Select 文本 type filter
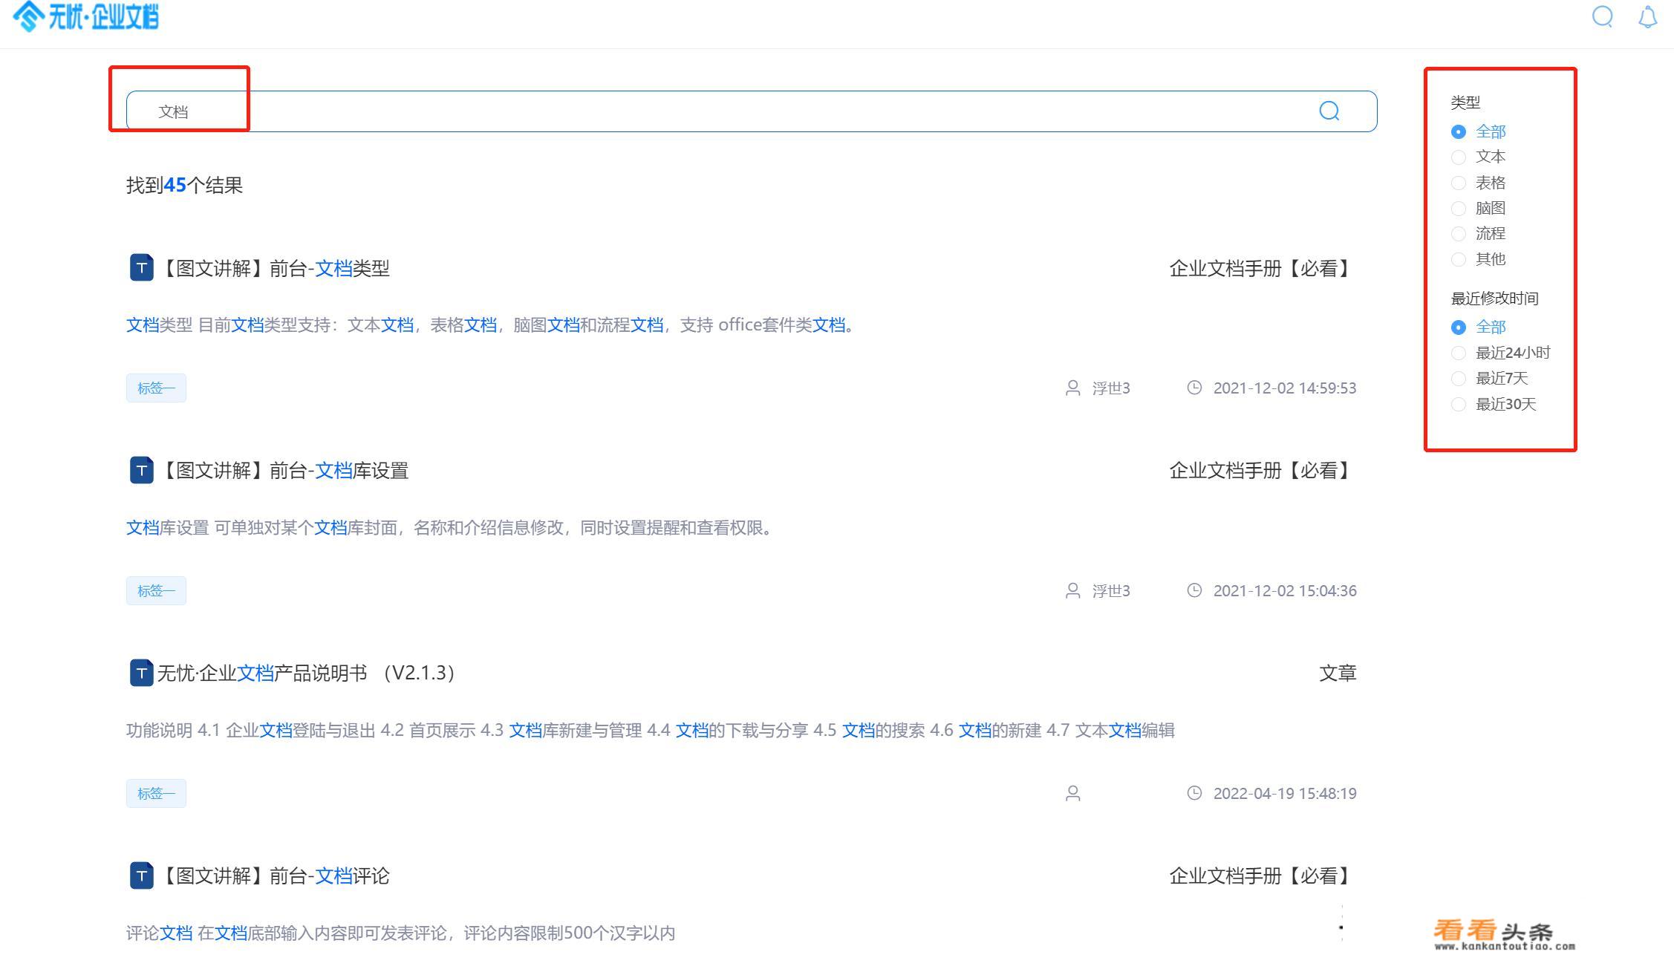The height and width of the screenshot is (972, 1674). tap(1478, 157)
